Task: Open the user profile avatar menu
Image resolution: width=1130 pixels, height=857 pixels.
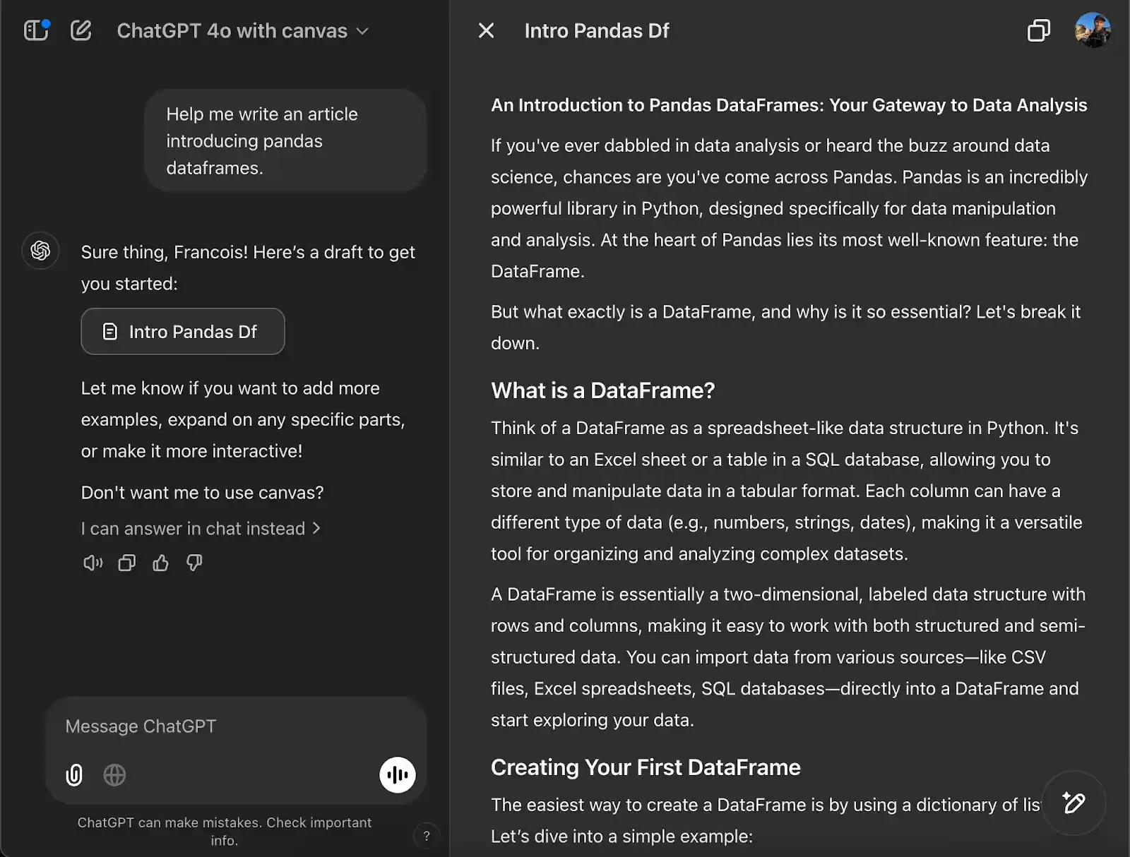Action: pos(1092,30)
